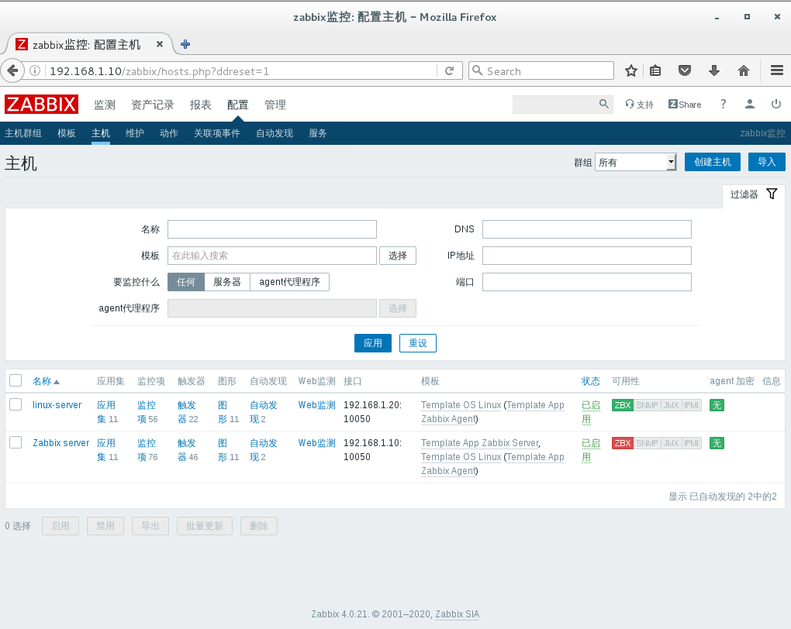Click the SNMP badge for linux-server

pyautogui.click(x=647, y=405)
